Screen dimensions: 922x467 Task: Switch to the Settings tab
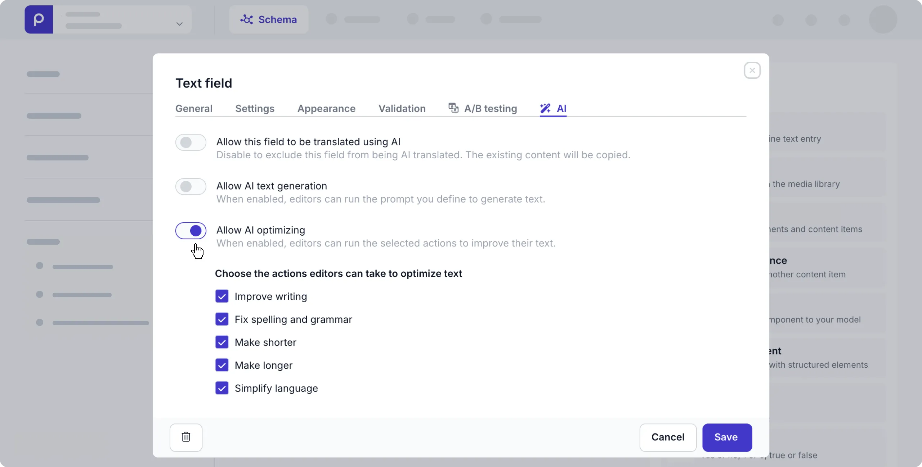(x=255, y=108)
